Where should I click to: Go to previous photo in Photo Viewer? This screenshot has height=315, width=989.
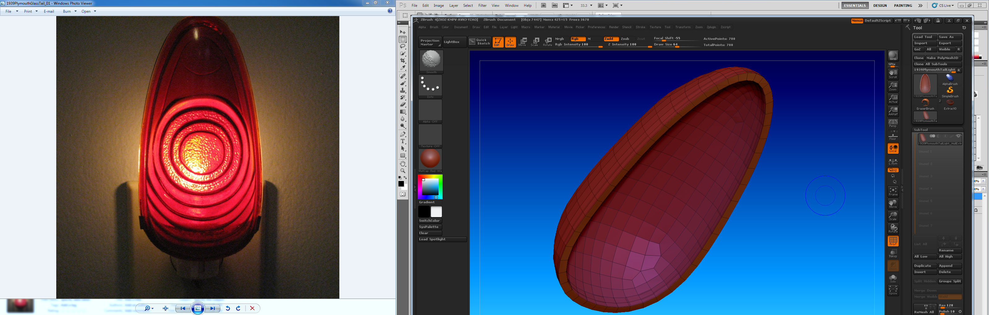tap(183, 308)
